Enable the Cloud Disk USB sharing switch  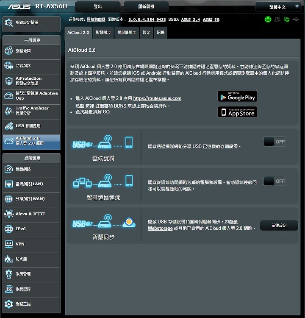[x=274, y=142]
